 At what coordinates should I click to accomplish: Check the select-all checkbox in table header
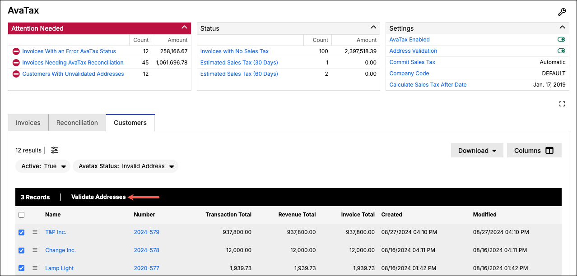pyautogui.click(x=21, y=215)
